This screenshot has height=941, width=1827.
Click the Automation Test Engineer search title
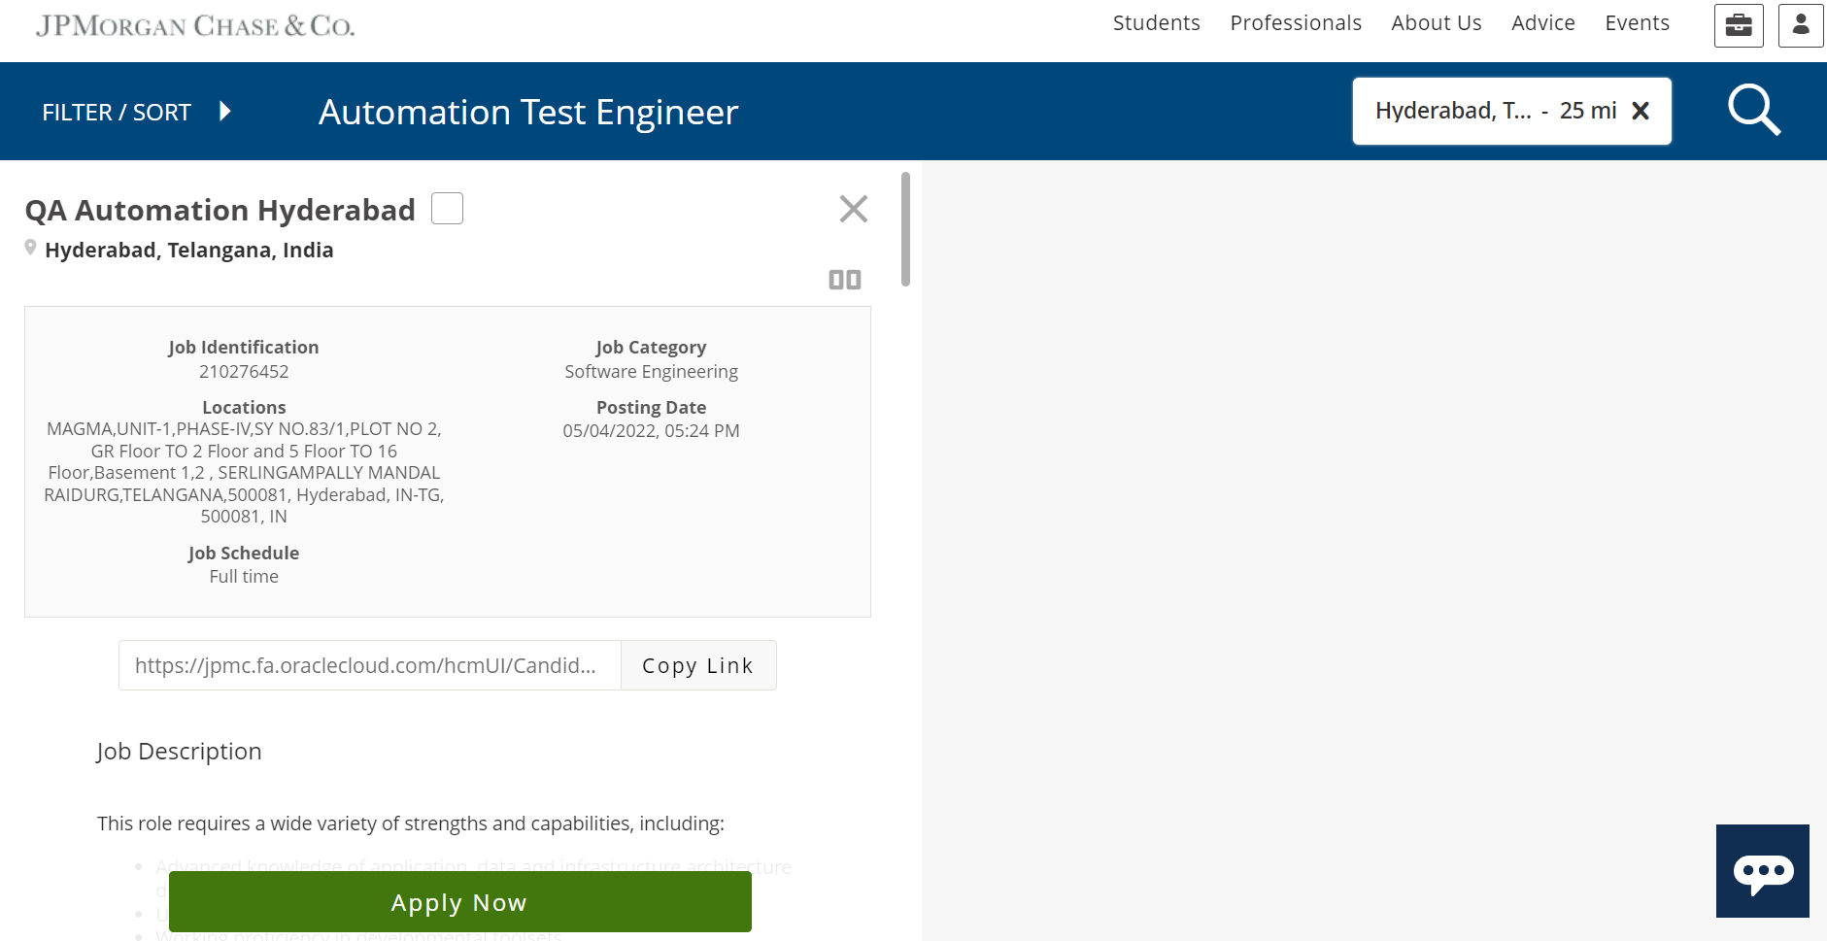[528, 112]
